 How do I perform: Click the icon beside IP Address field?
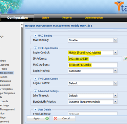click(x=125, y=59)
